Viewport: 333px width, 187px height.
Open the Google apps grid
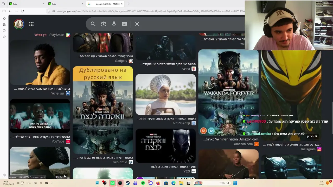pos(31,24)
